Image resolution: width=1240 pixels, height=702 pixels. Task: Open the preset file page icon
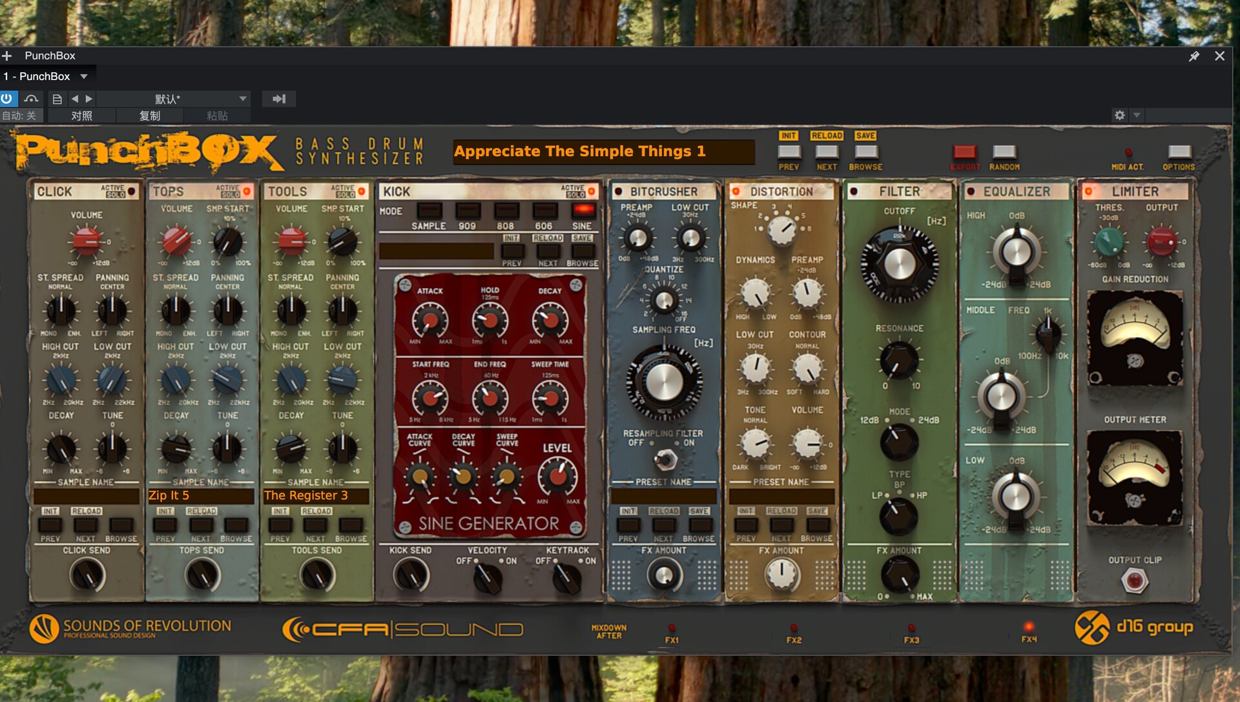tap(57, 99)
